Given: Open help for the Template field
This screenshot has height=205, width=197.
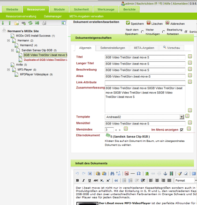Looking at the screenshot, I should 187,116.
